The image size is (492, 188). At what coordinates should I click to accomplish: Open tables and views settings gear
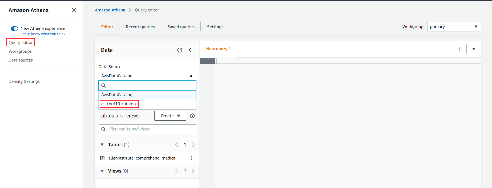(x=192, y=116)
